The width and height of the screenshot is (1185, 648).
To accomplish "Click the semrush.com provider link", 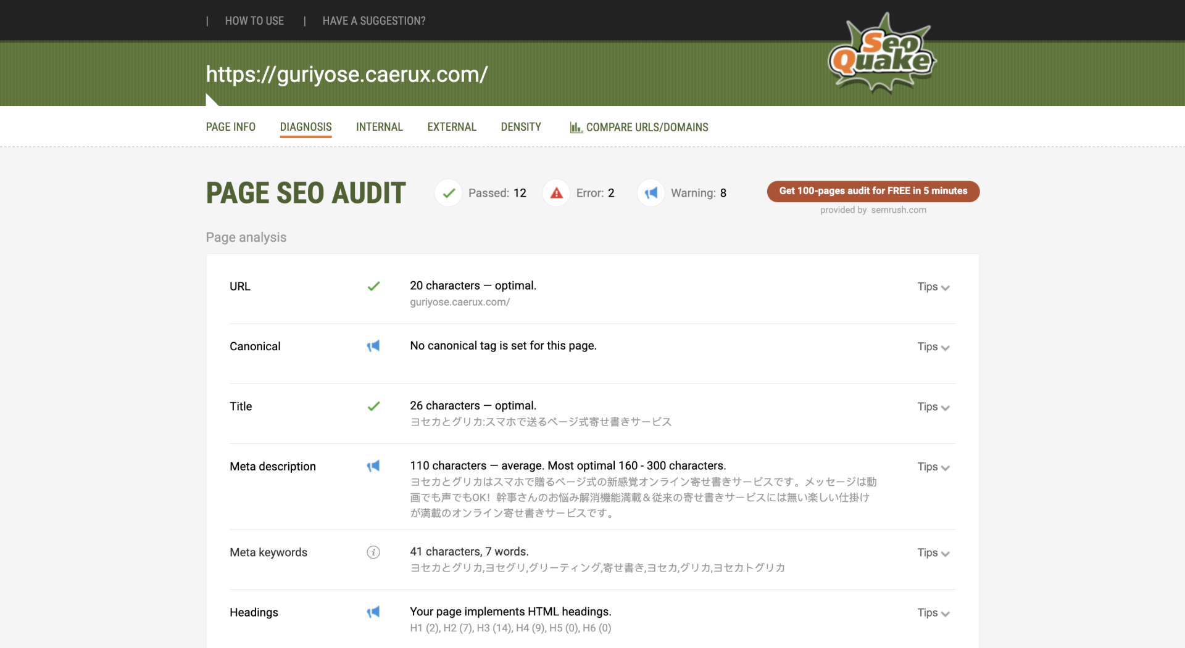I will coord(898,210).
